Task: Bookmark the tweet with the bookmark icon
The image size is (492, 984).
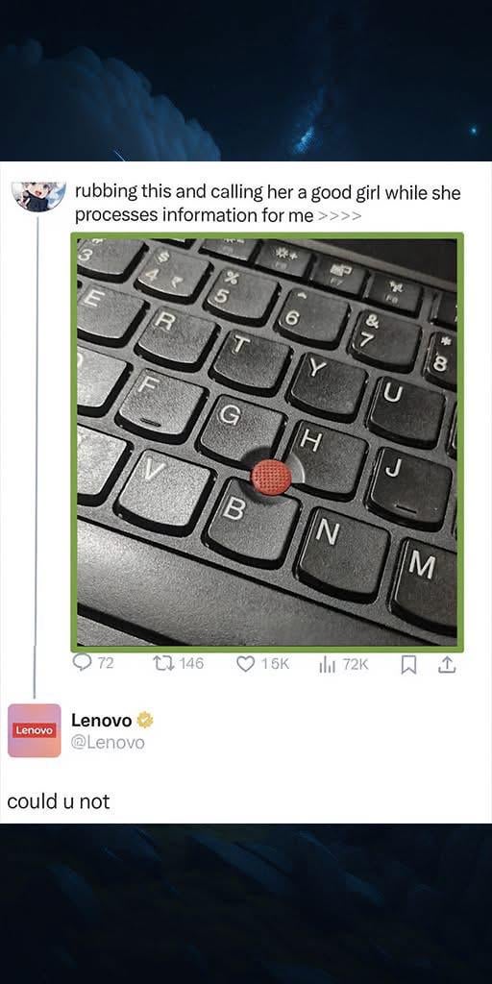Action: point(408,665)
